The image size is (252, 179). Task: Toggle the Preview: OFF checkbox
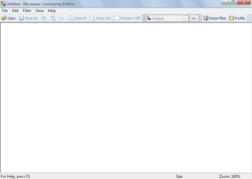[117, 18]
